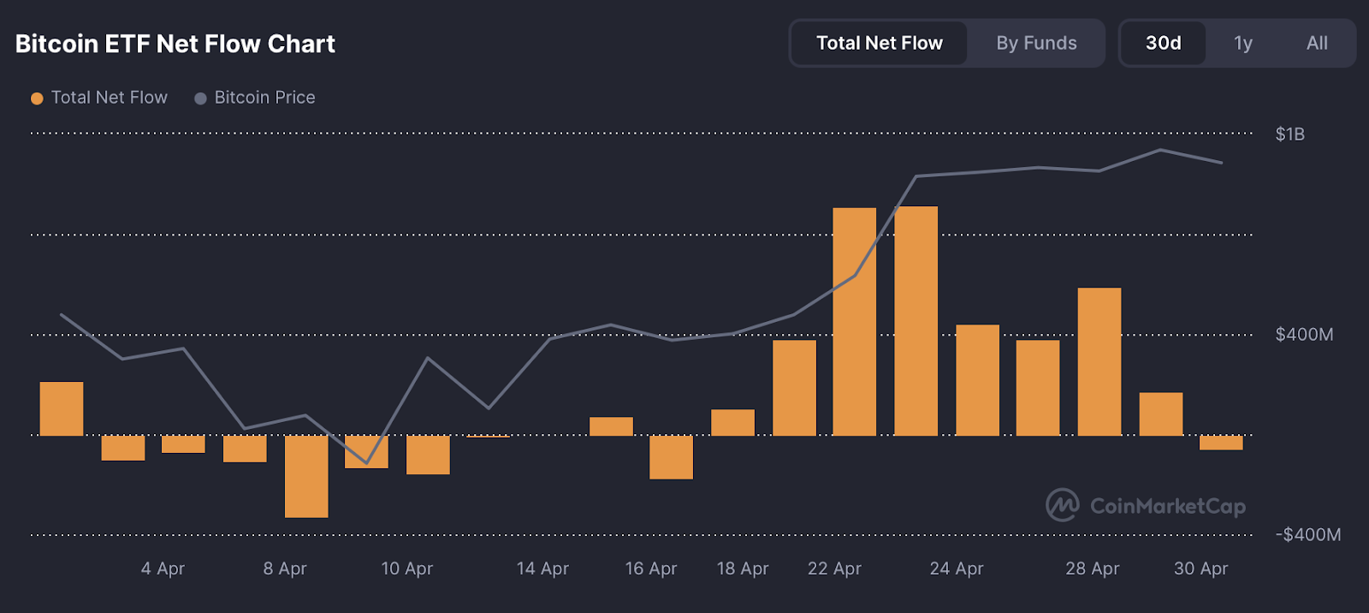The image size is (1369, 613).
Task: Click the tallest bar near 24 Apr
Action: pos(916,321)
